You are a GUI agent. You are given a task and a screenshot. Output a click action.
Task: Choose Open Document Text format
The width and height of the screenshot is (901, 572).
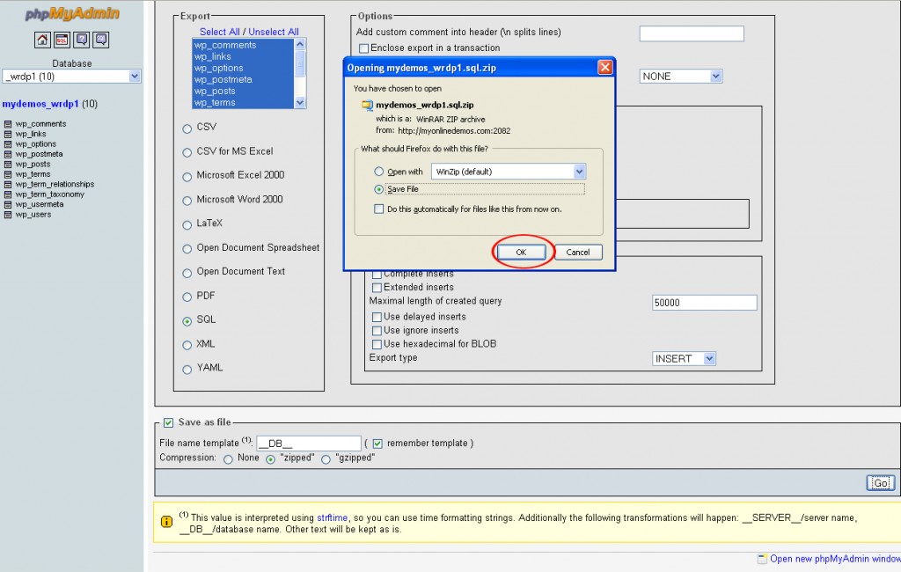coord(187,273)
